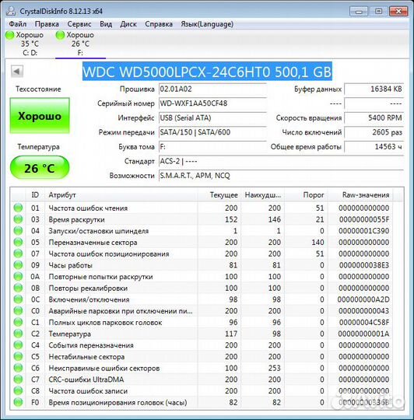Screen dimensions: 414x420
Task: Click the worst value 253 in row C6
Action: tap(275, 368)
